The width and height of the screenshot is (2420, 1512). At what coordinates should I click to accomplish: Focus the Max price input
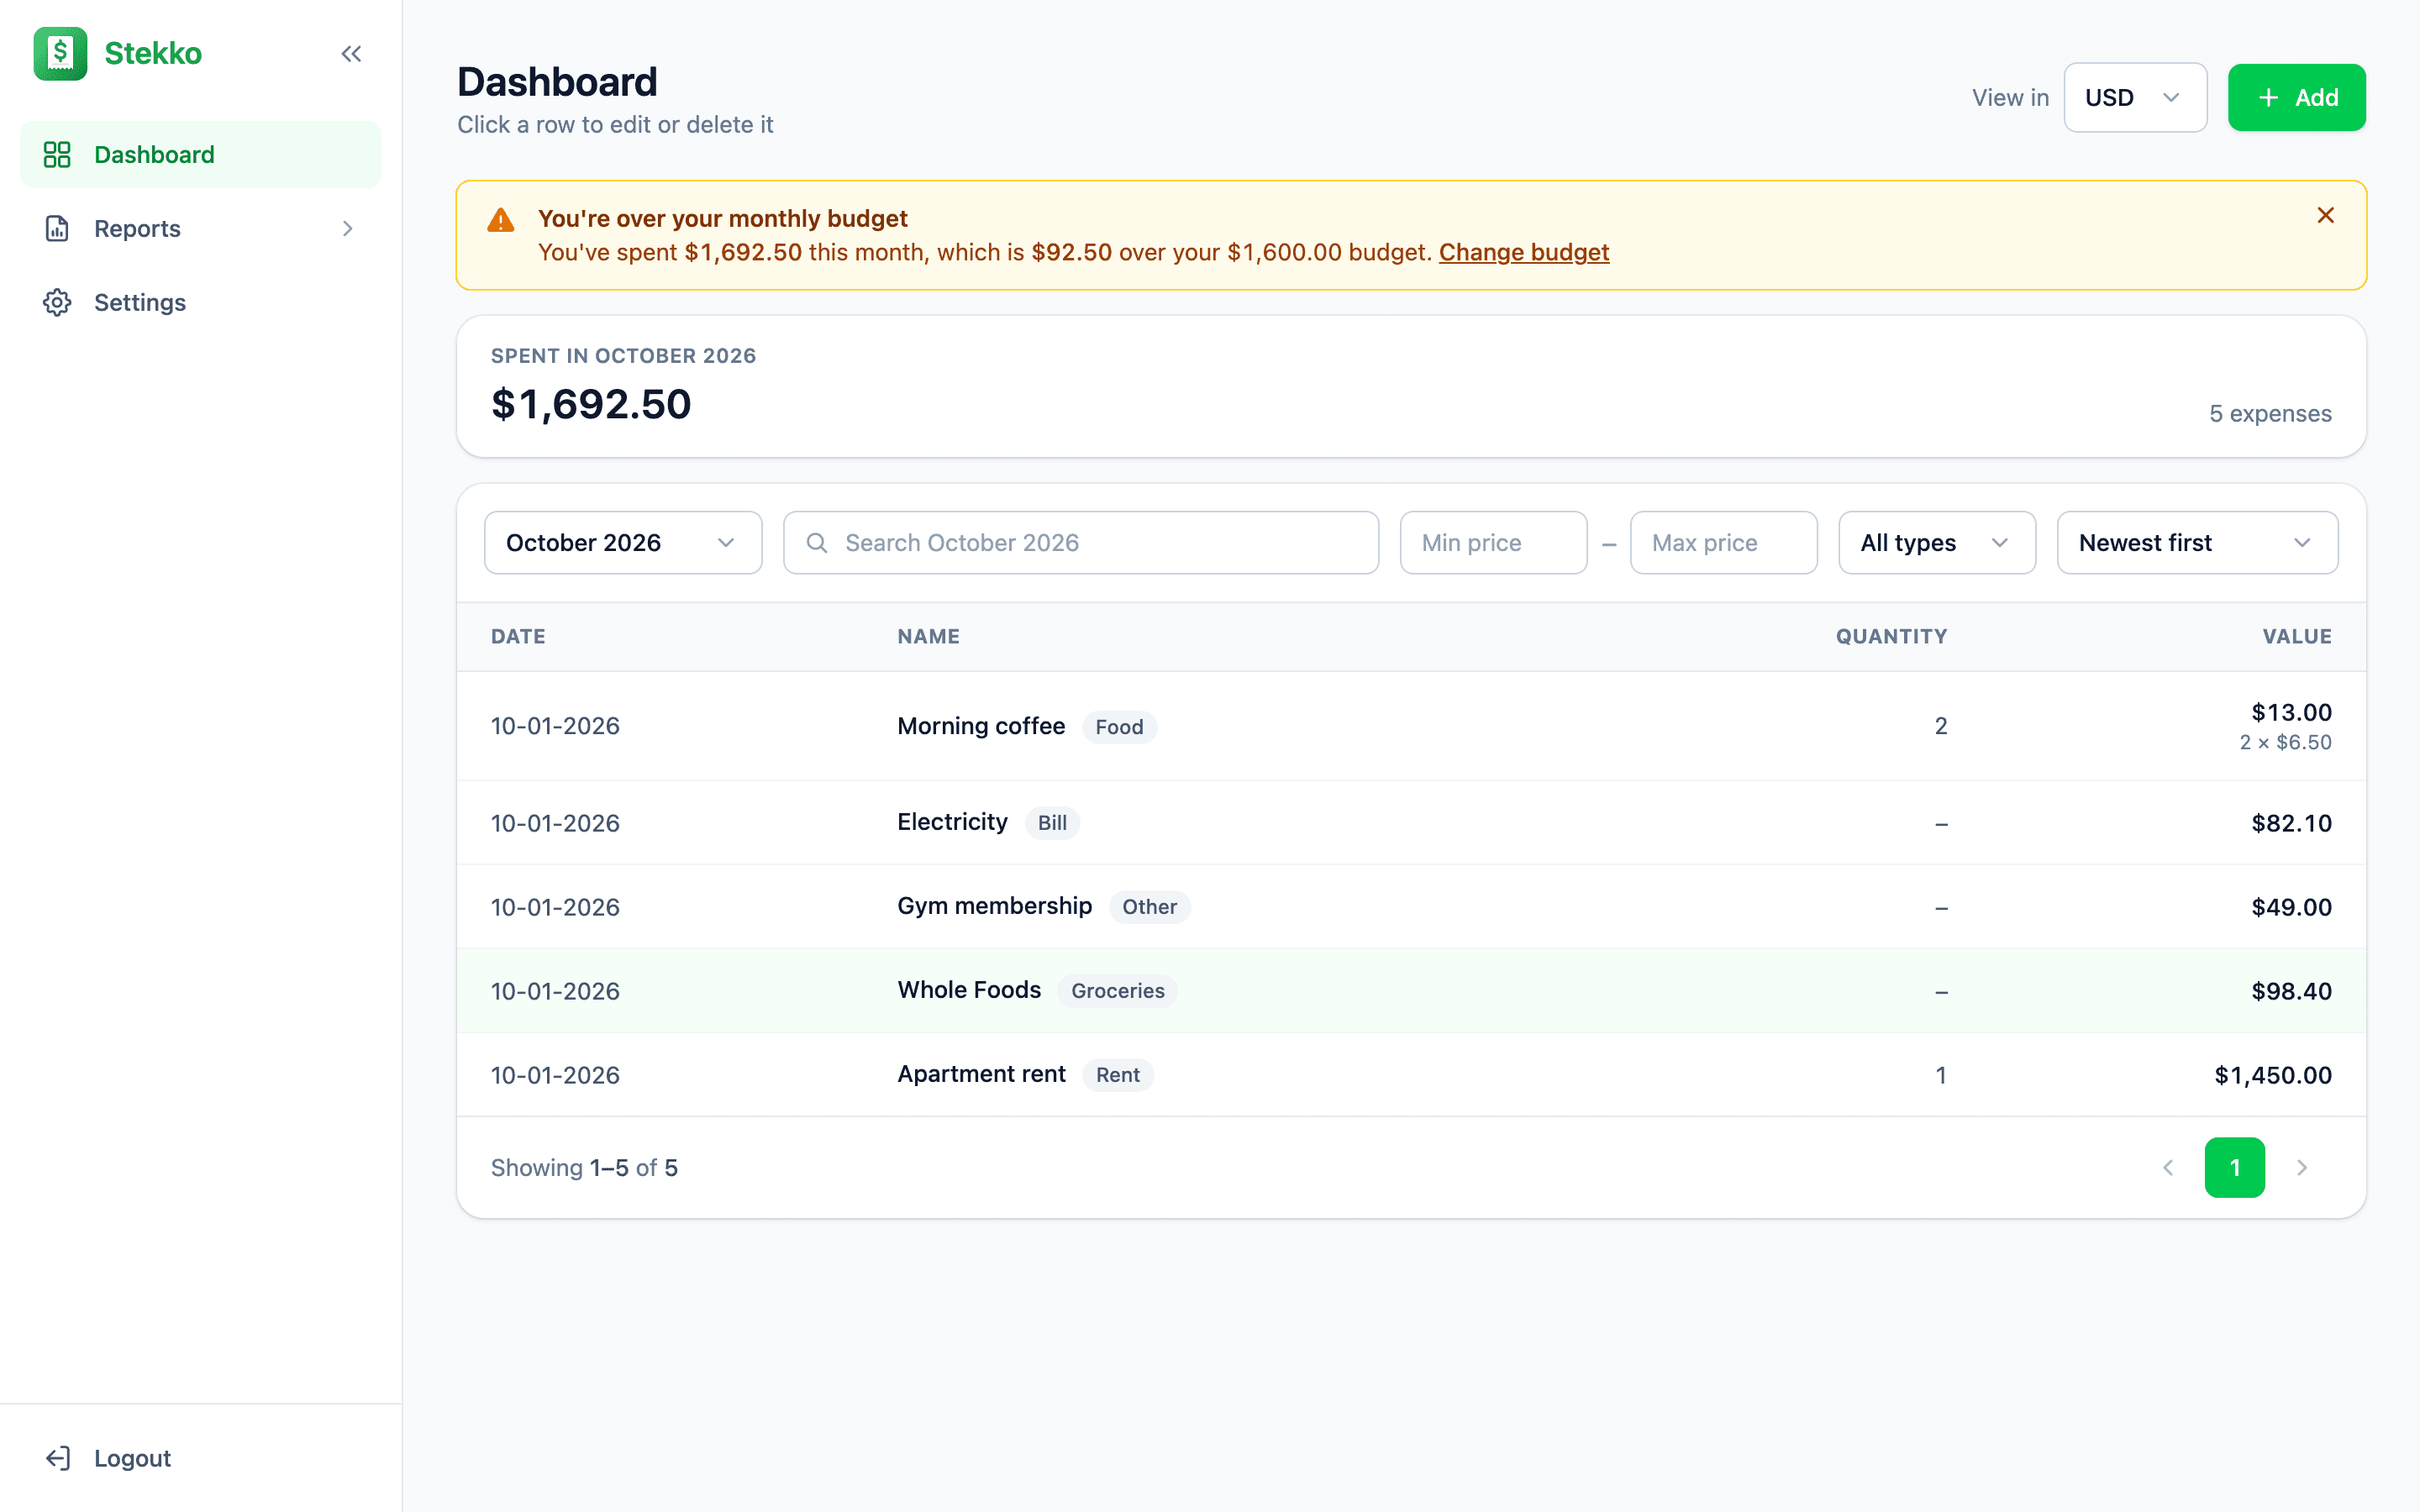1724,543
